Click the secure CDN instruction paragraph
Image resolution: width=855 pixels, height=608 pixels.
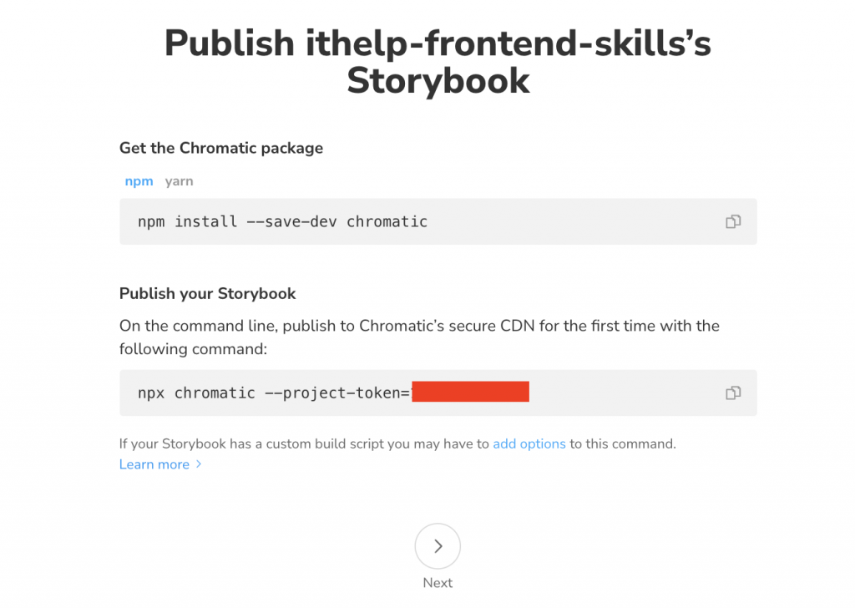tap(419, 337)
